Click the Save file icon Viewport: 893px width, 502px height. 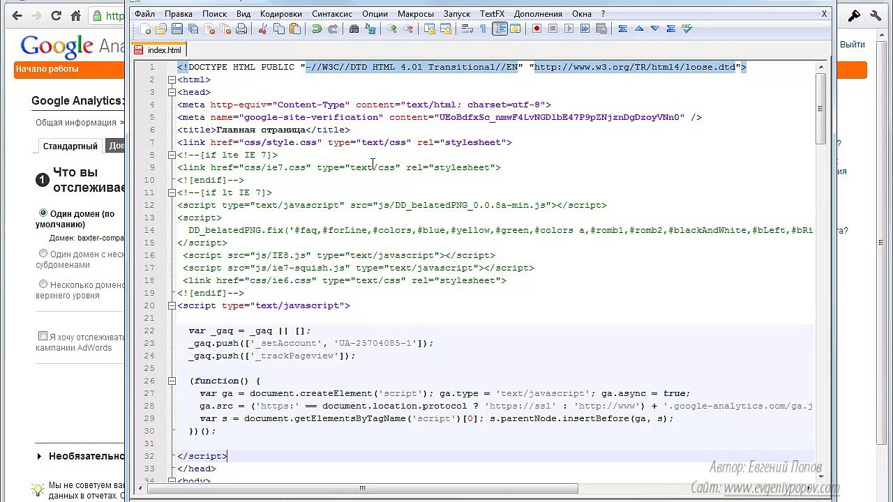[177, 29]
